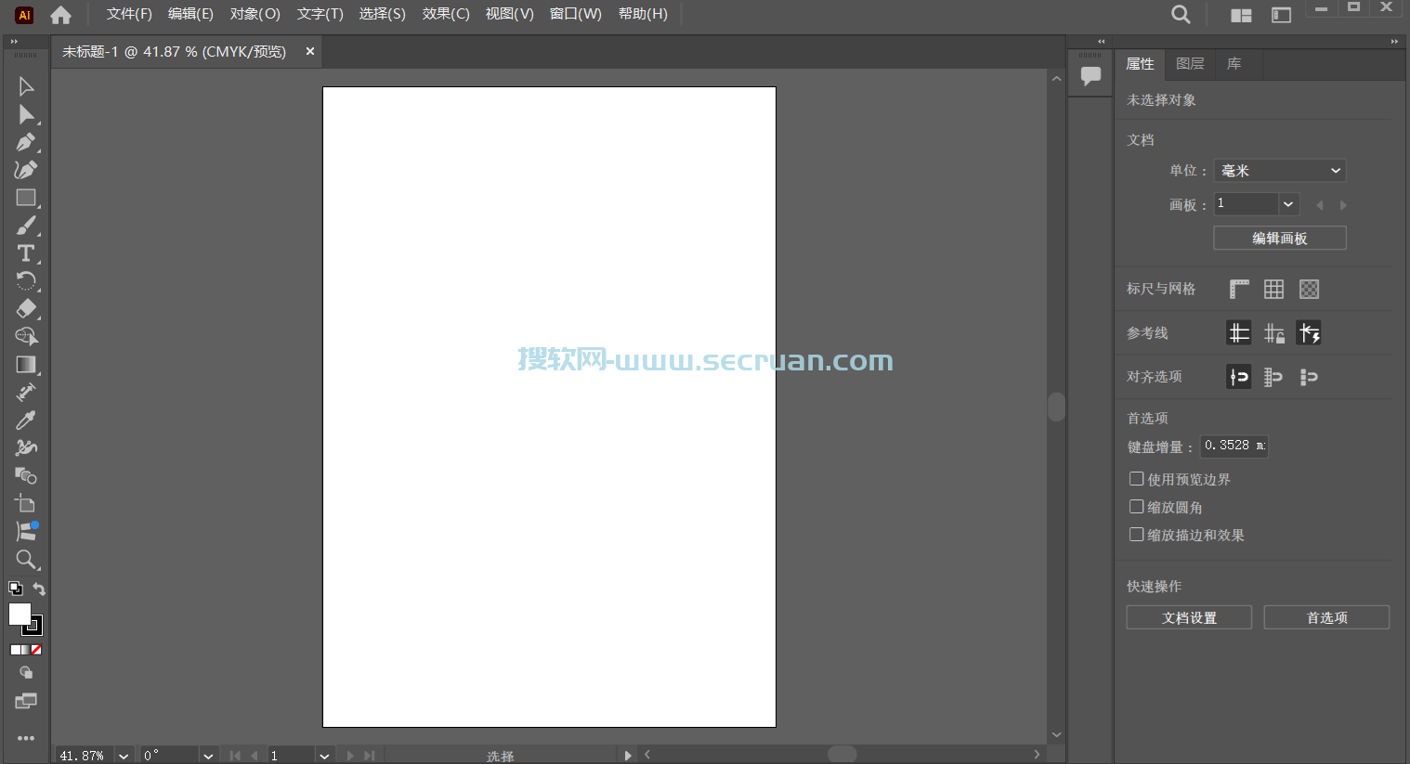
Task: Open the workspace switcher icon
Action: pos(1282,15)
